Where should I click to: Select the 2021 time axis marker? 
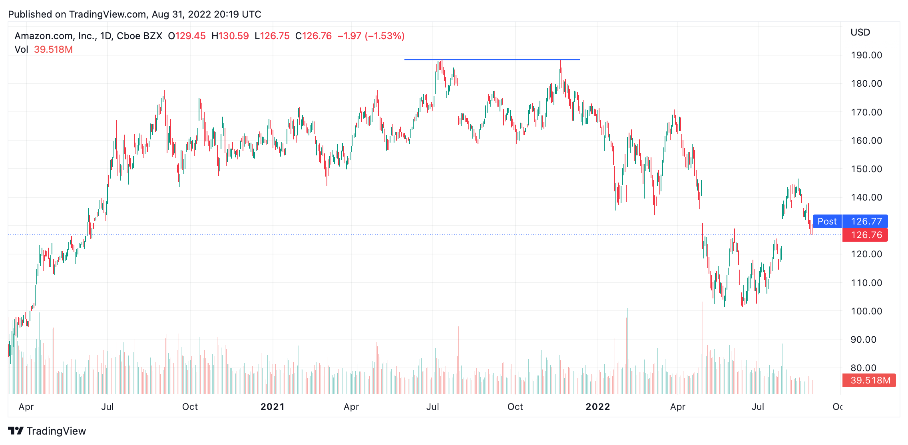coord(273,407)
